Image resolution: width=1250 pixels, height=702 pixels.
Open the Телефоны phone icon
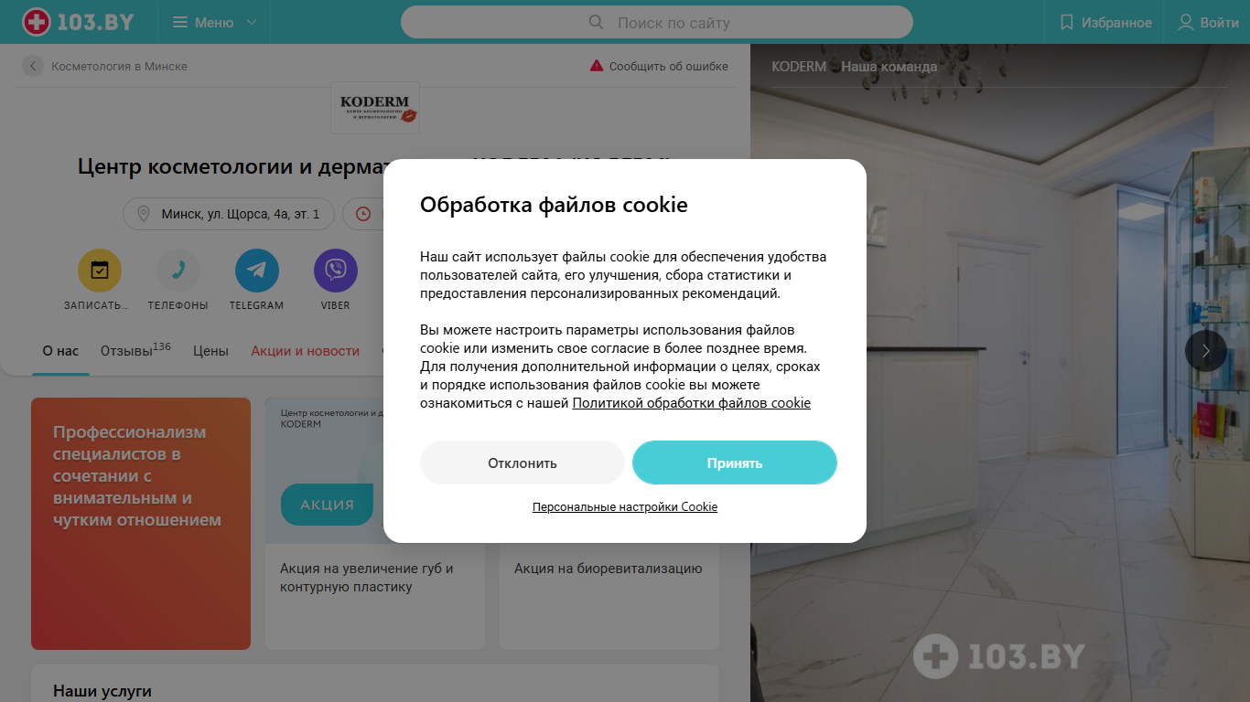click(x=178, y=271)
